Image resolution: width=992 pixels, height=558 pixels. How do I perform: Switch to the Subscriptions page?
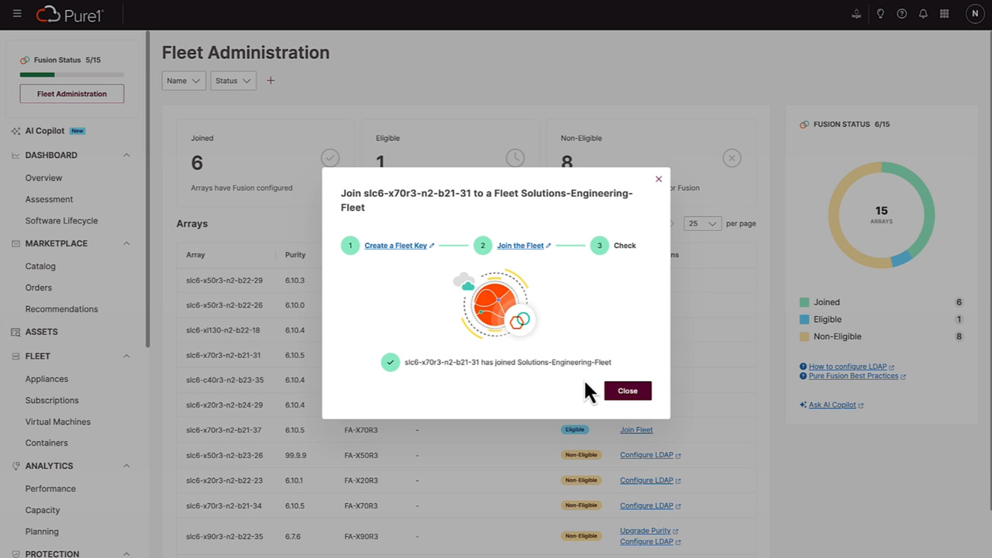pyautogui.click(x=52, y=400)
